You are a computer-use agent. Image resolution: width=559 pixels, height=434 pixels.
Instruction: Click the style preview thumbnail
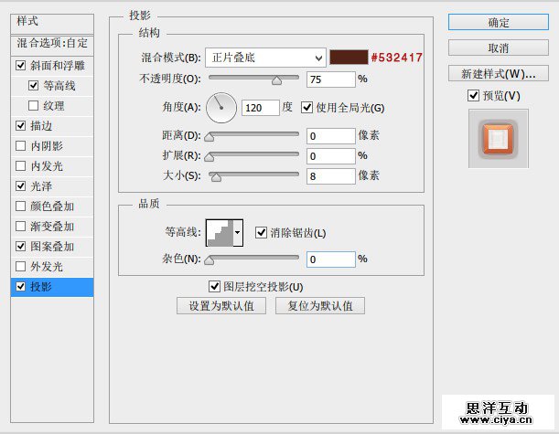(x=498, y=138)
